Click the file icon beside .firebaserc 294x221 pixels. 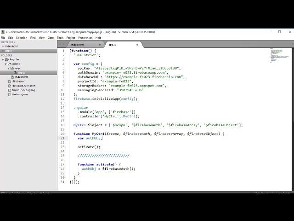point(10,81)
